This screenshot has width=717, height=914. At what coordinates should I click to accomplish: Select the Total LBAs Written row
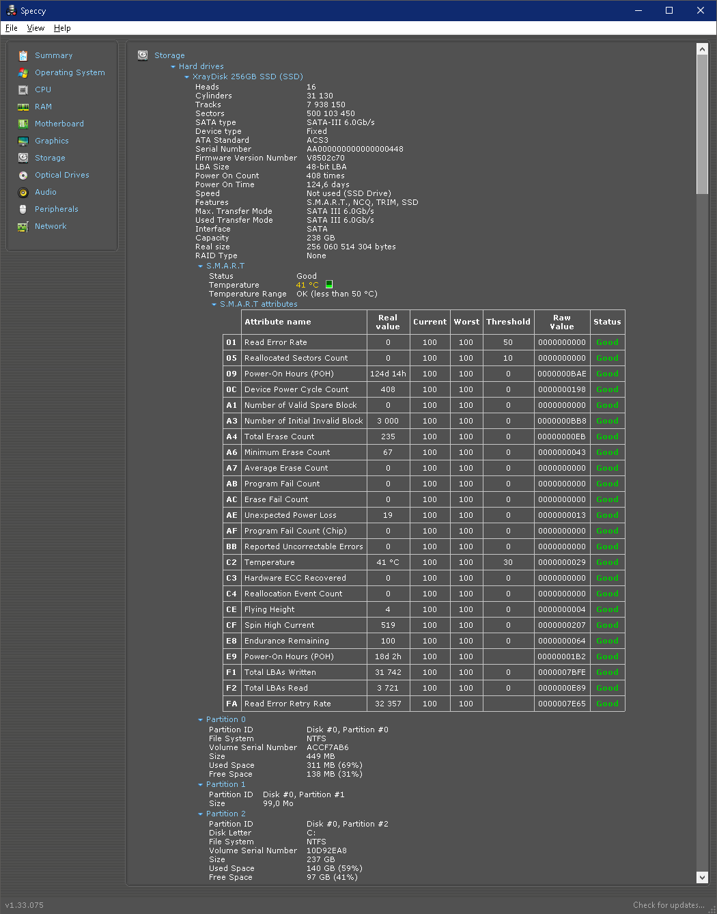click(x=424, y=672)
